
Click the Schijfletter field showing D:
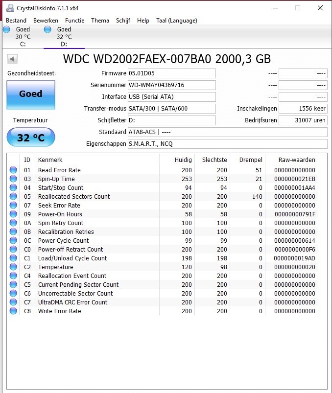(172, 120)
